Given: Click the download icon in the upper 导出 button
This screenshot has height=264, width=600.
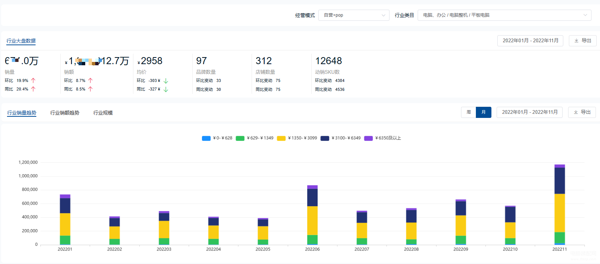Looking at the screenshot, I should pos(576,41).
